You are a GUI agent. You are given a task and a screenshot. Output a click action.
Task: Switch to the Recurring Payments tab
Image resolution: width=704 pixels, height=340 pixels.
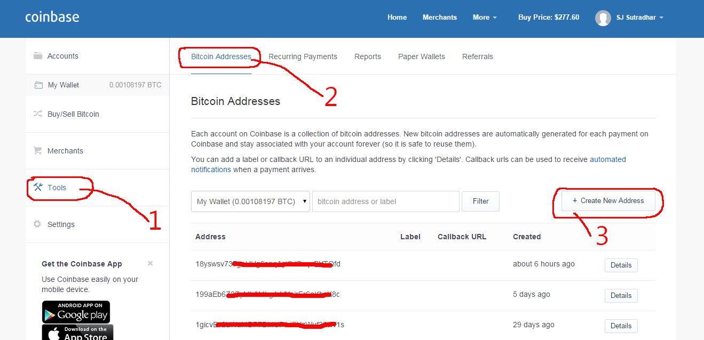click(303, 56)
